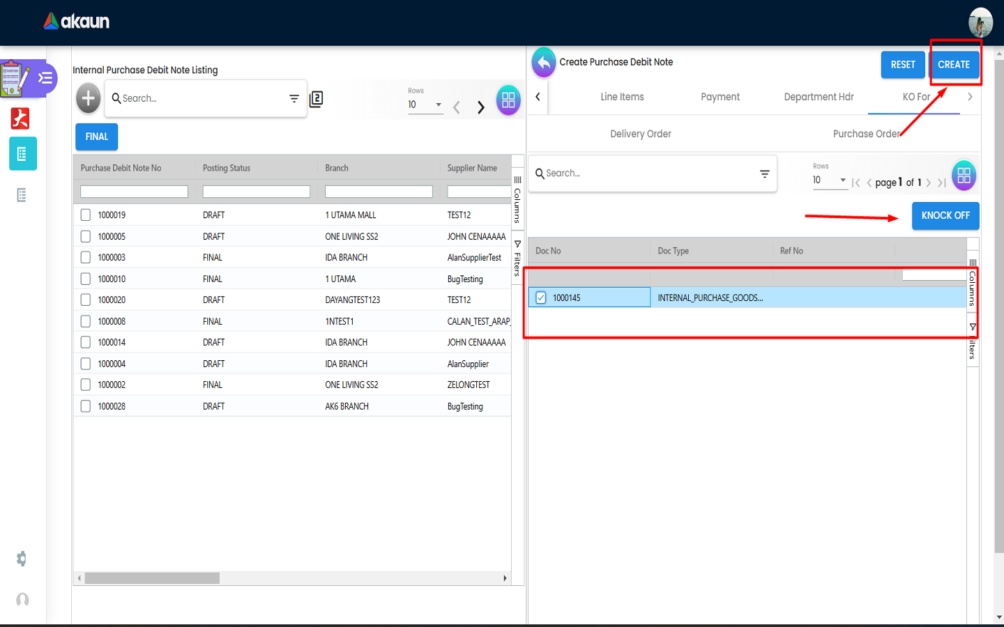The image size is (1004, 627).
Task: Click the horizontal scrollbar under the listing
Action: coord(152,578)
